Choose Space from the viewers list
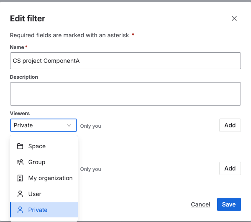251x222 pixels. pos(37,146)
